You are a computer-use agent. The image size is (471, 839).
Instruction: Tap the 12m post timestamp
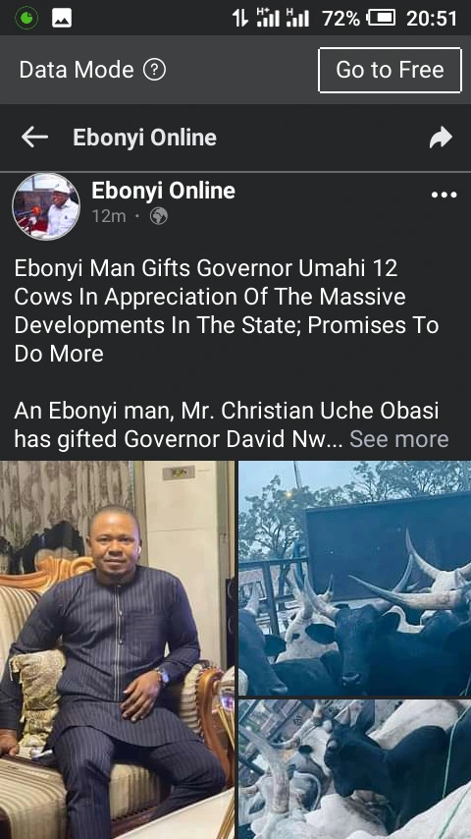(109, 216)
